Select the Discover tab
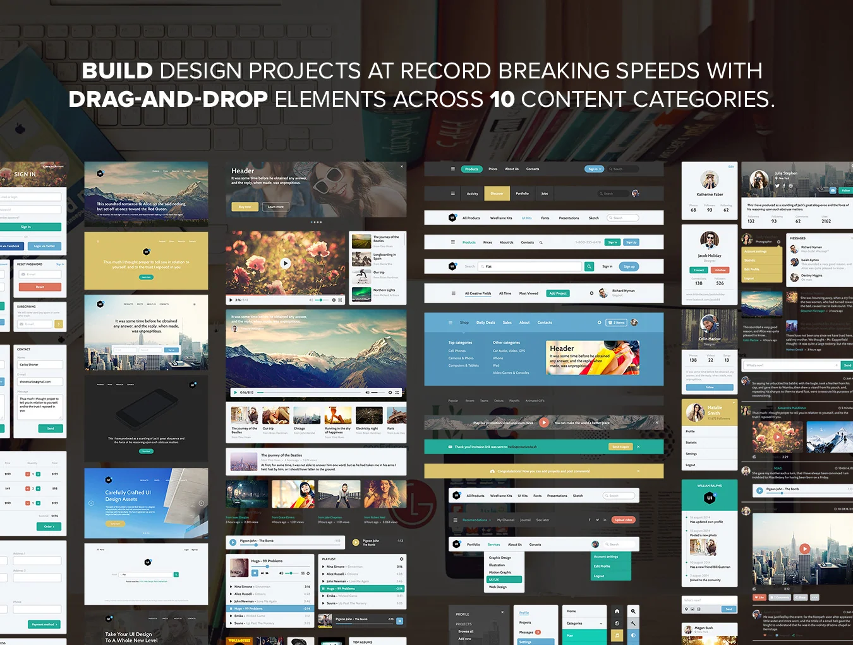 click(x=497, y=193)
